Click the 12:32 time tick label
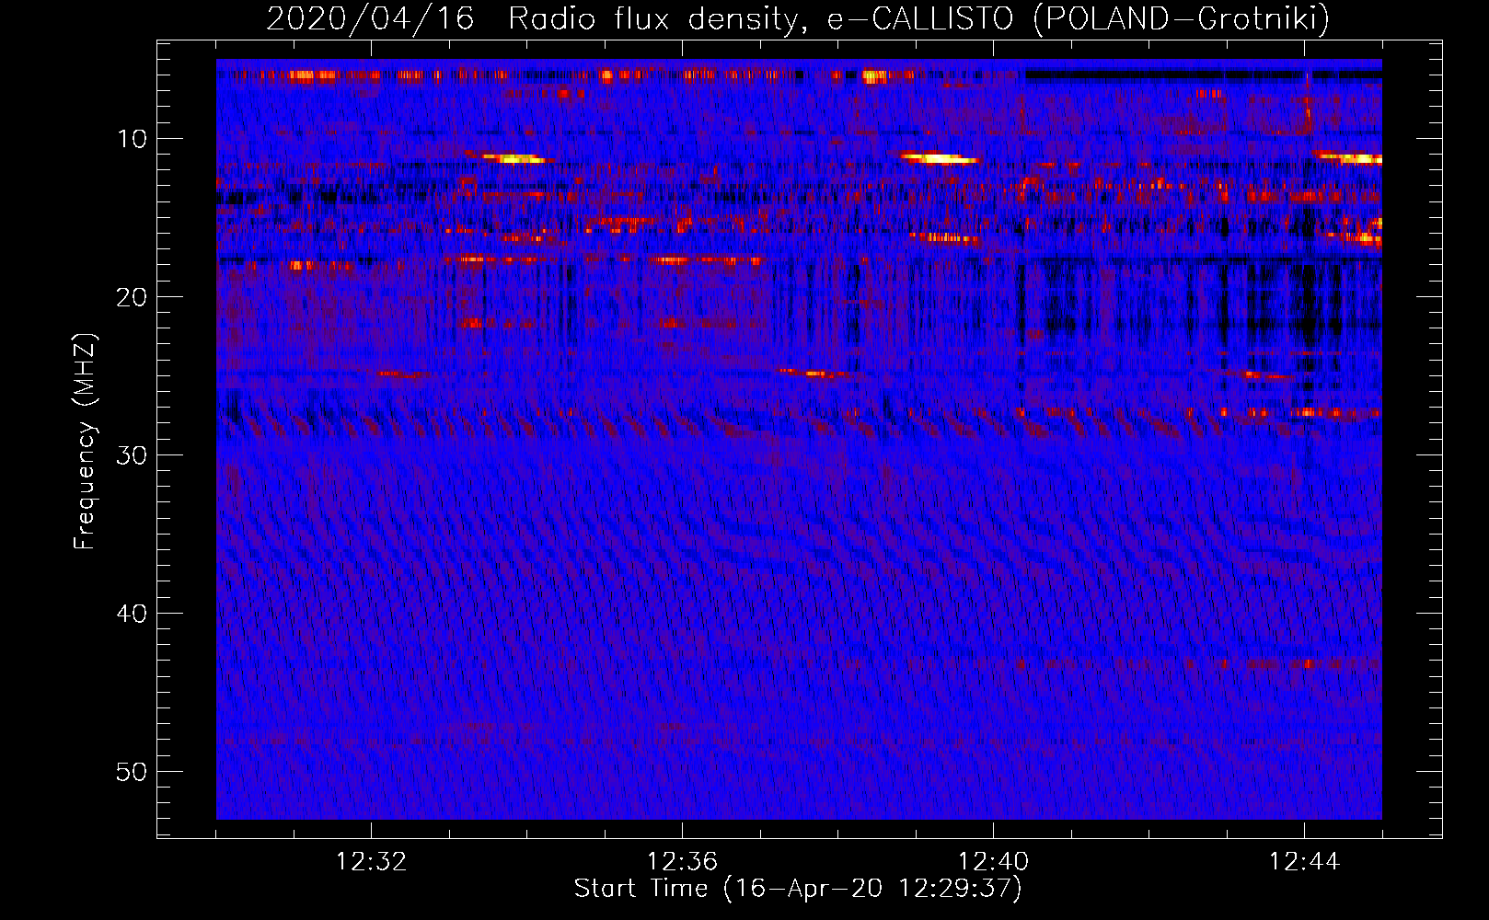Screen dimensions: 1489x920 coord(371,862)
